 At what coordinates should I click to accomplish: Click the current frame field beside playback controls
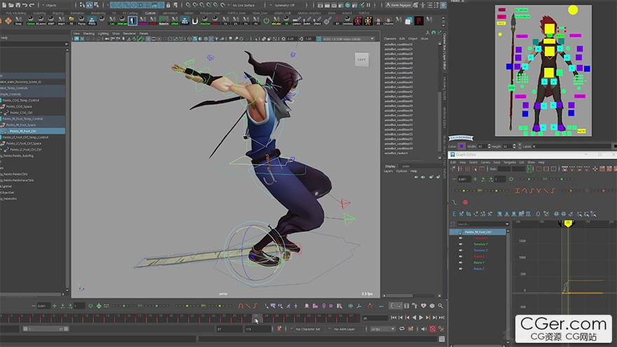pos(375,318)
